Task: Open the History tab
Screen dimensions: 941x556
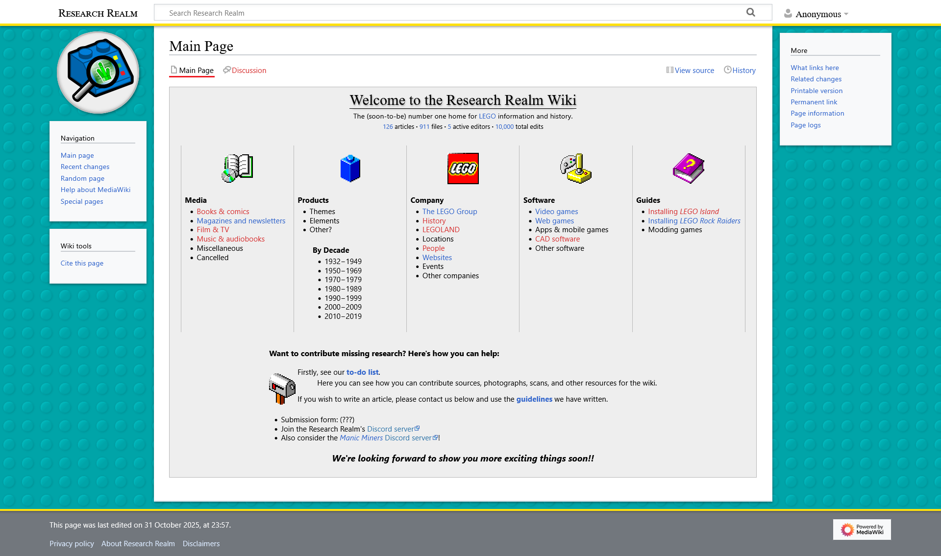Action: [x=743, y=71]
